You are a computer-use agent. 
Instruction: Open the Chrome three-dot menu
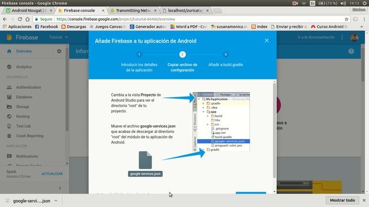click(x=364, y=19)
